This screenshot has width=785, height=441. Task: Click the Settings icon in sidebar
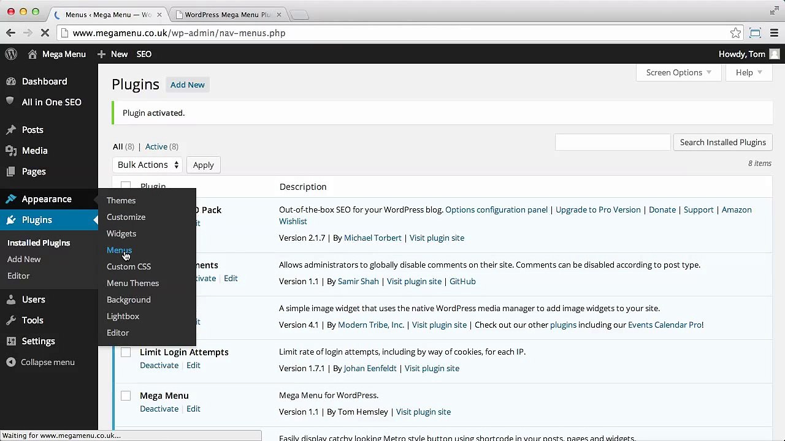tap(10, 341)
